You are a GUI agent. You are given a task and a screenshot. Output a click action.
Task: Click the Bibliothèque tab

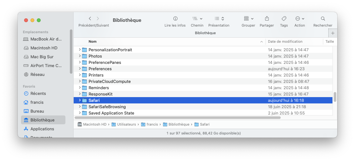[x=205, y=33]
